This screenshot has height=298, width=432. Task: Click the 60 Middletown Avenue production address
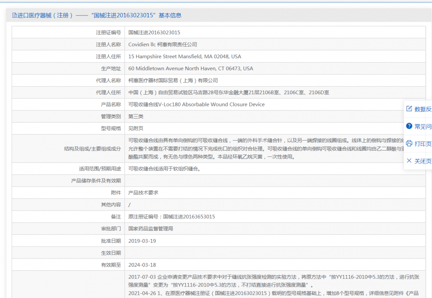click(x=190, y=68)
